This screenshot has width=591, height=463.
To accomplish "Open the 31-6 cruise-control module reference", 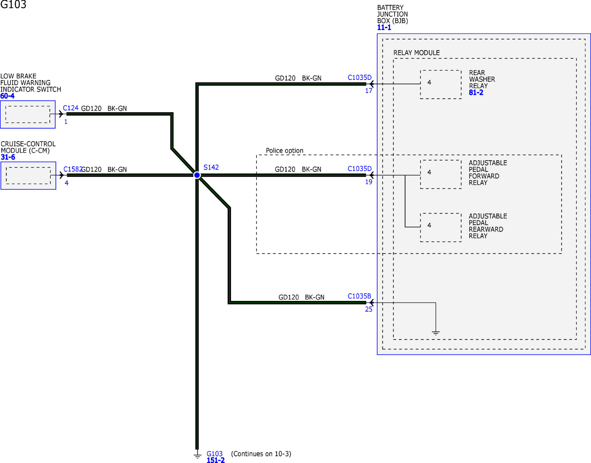I will coord(8,157).
